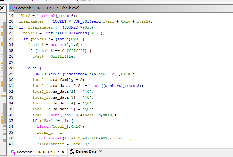Close the Decompile: FUN_03149417 bottom tab
This screenshot has height=157, width=233.
pos(63,152)
